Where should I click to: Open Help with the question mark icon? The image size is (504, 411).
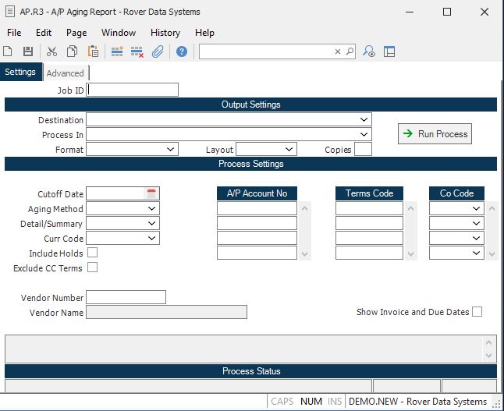(182, 51)
